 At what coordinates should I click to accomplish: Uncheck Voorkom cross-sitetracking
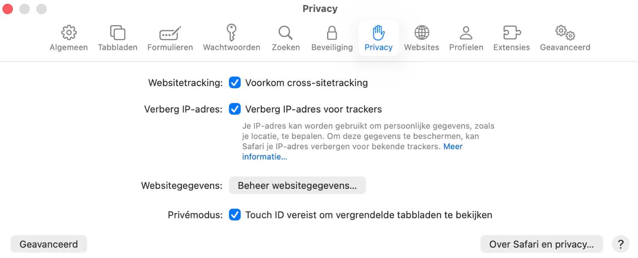[235, 83]
